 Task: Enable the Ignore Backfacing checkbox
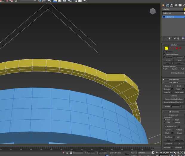[164, 54]
